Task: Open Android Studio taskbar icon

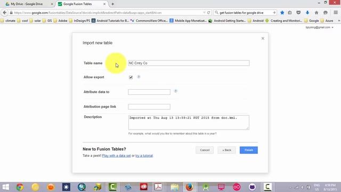Action: (x=206, y=187)
